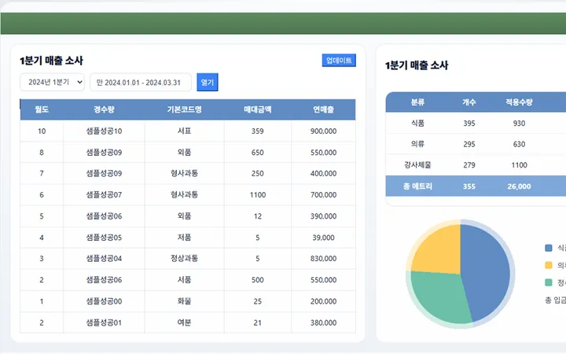Click the 총 에트리 total row label

click(x=417, y=186)
